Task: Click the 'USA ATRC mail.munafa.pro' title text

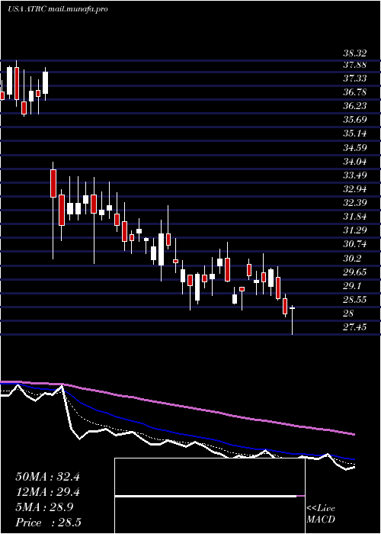Action: (58, 9)
